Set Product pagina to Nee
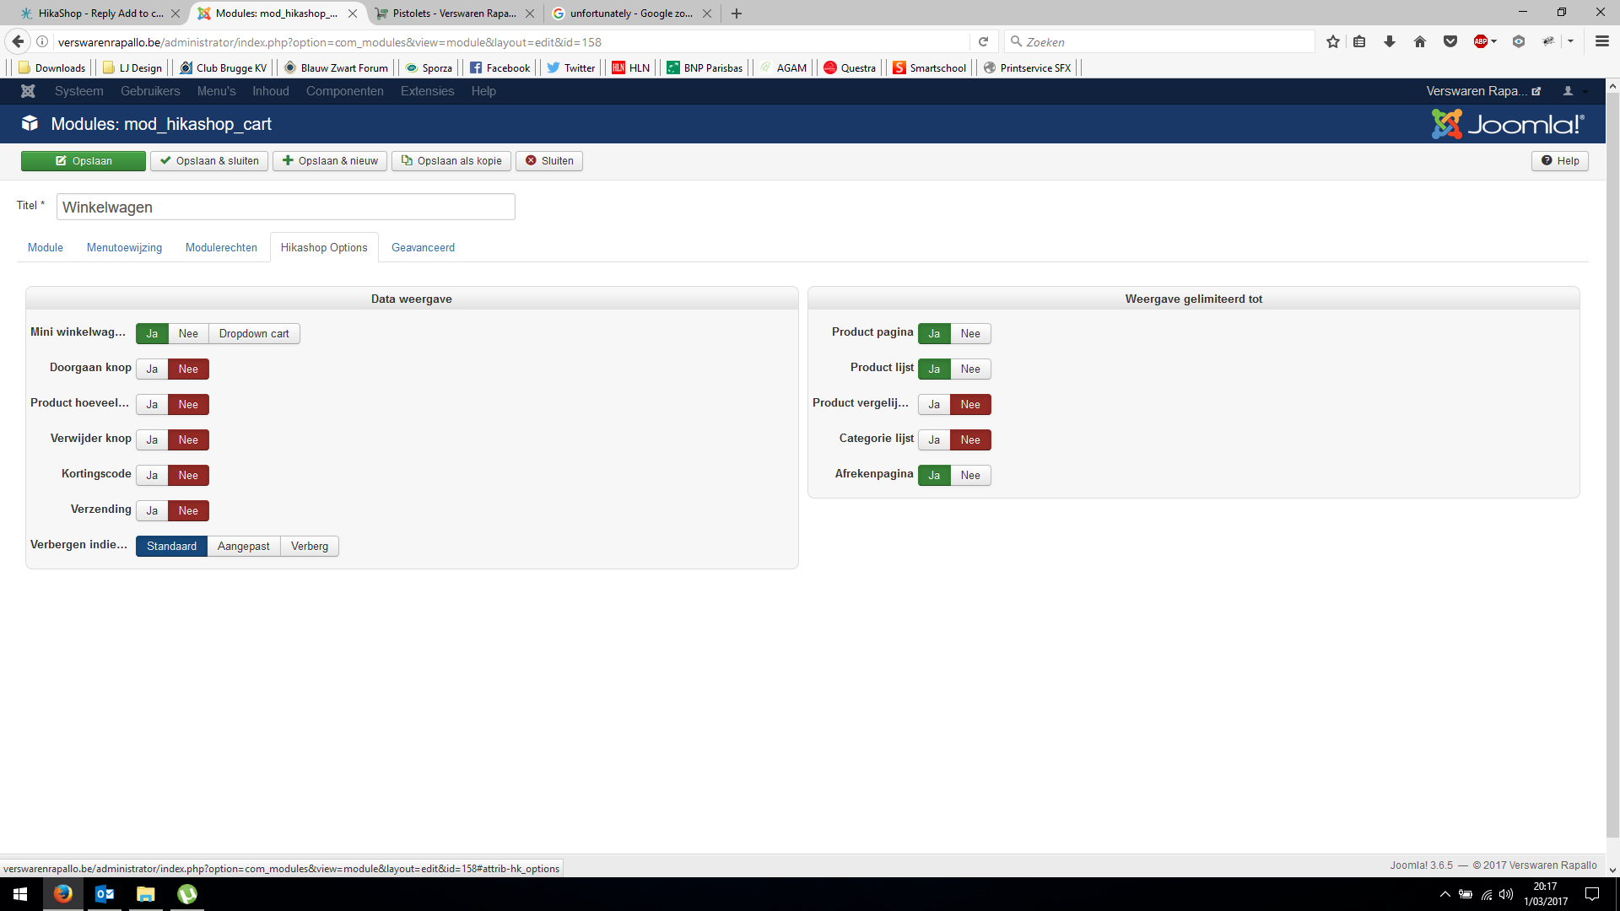This screenshot has width=1620, height=911. tap(970, 333)
